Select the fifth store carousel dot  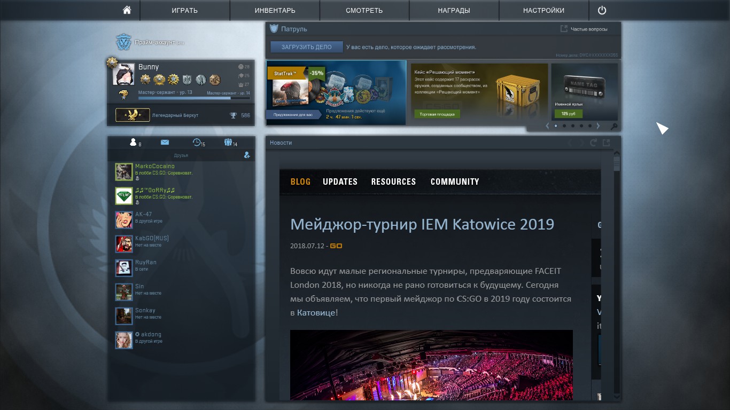590,126
